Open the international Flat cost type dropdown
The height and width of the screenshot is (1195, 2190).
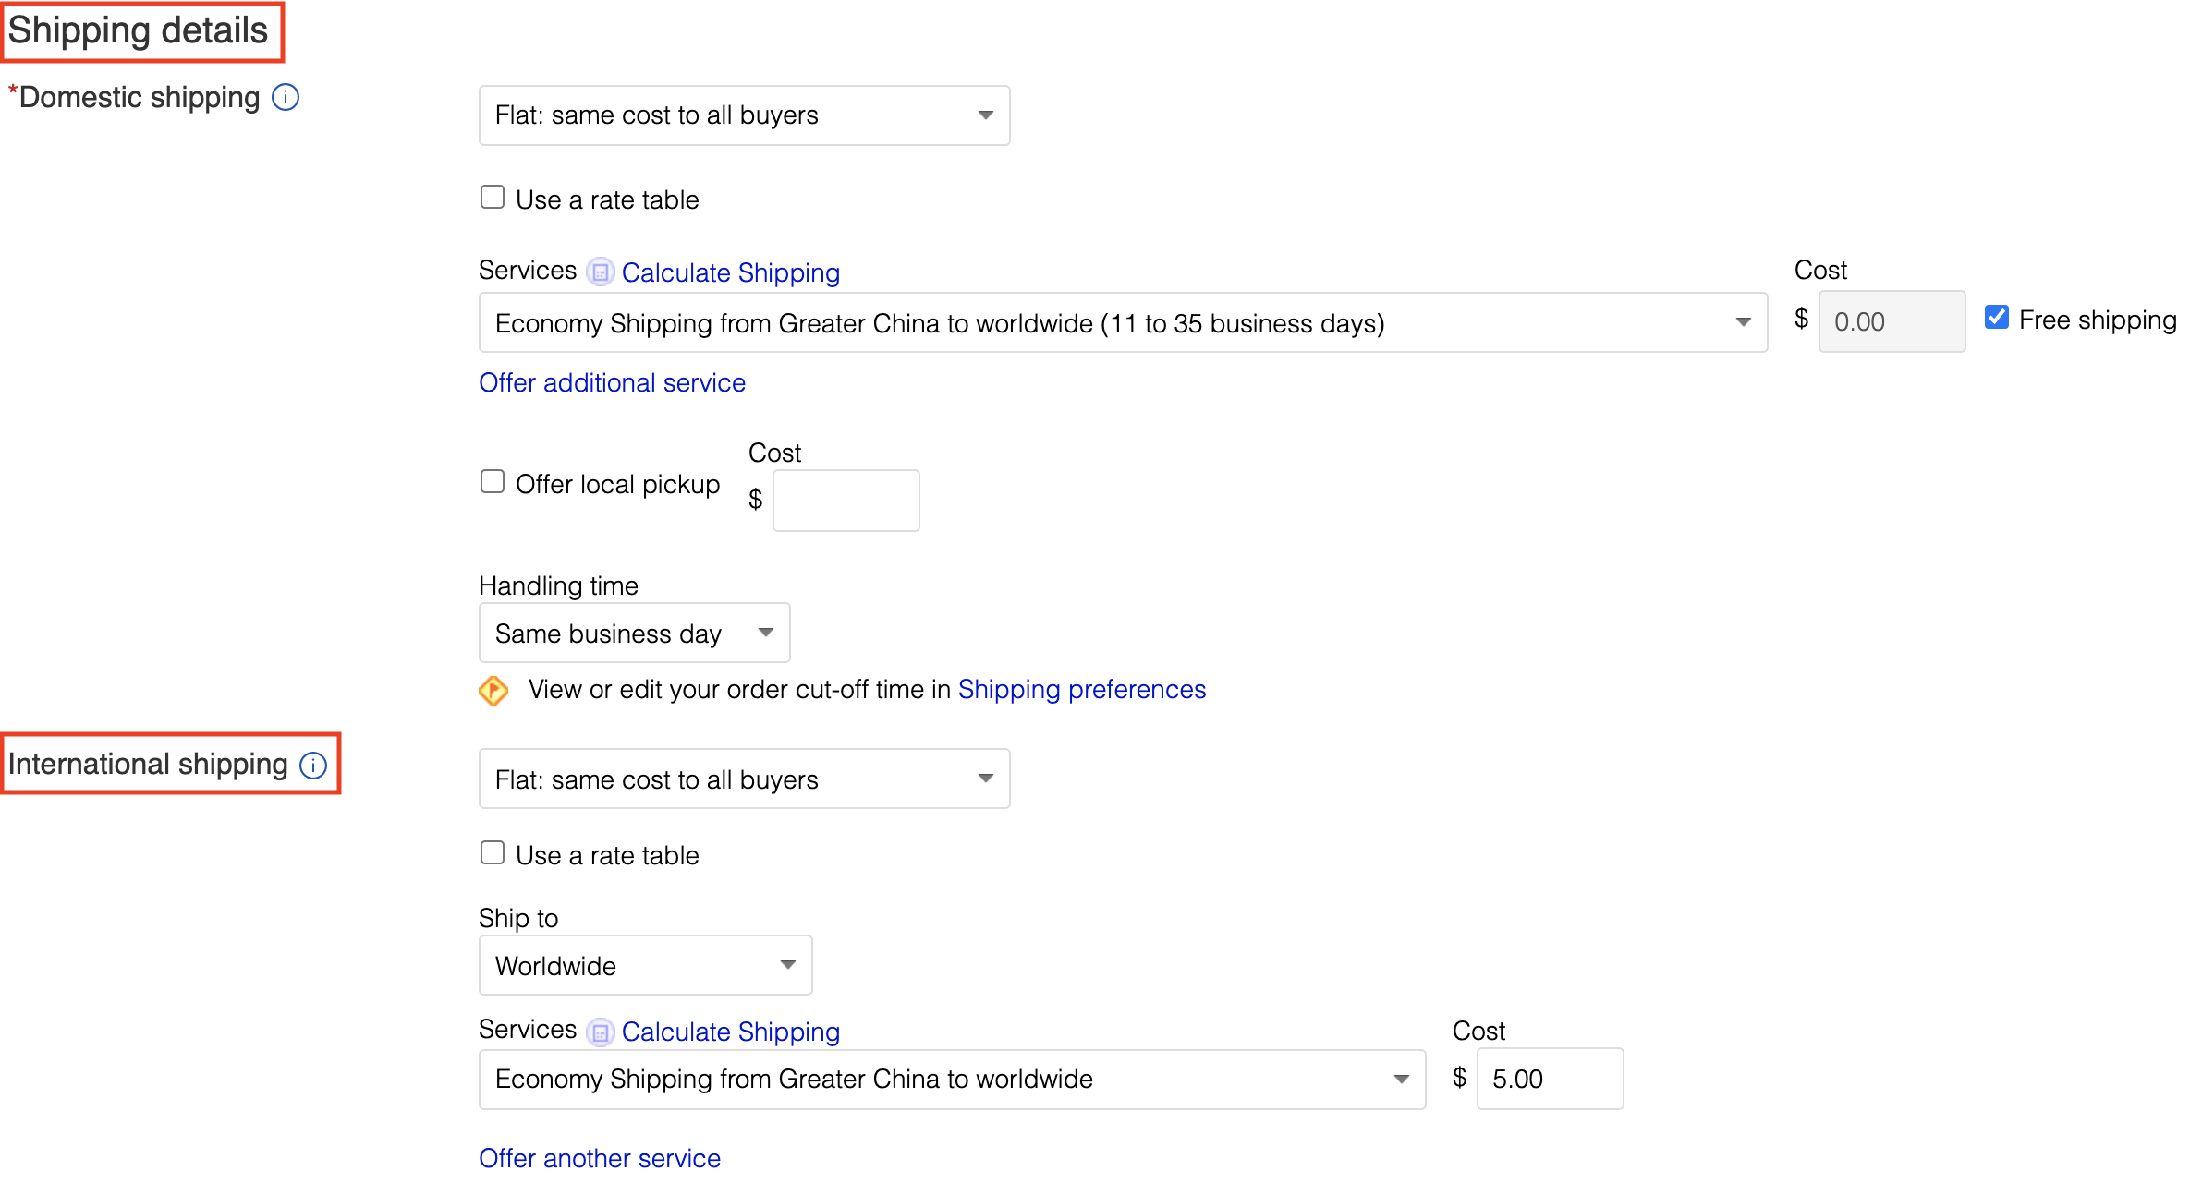click(745, 779)
